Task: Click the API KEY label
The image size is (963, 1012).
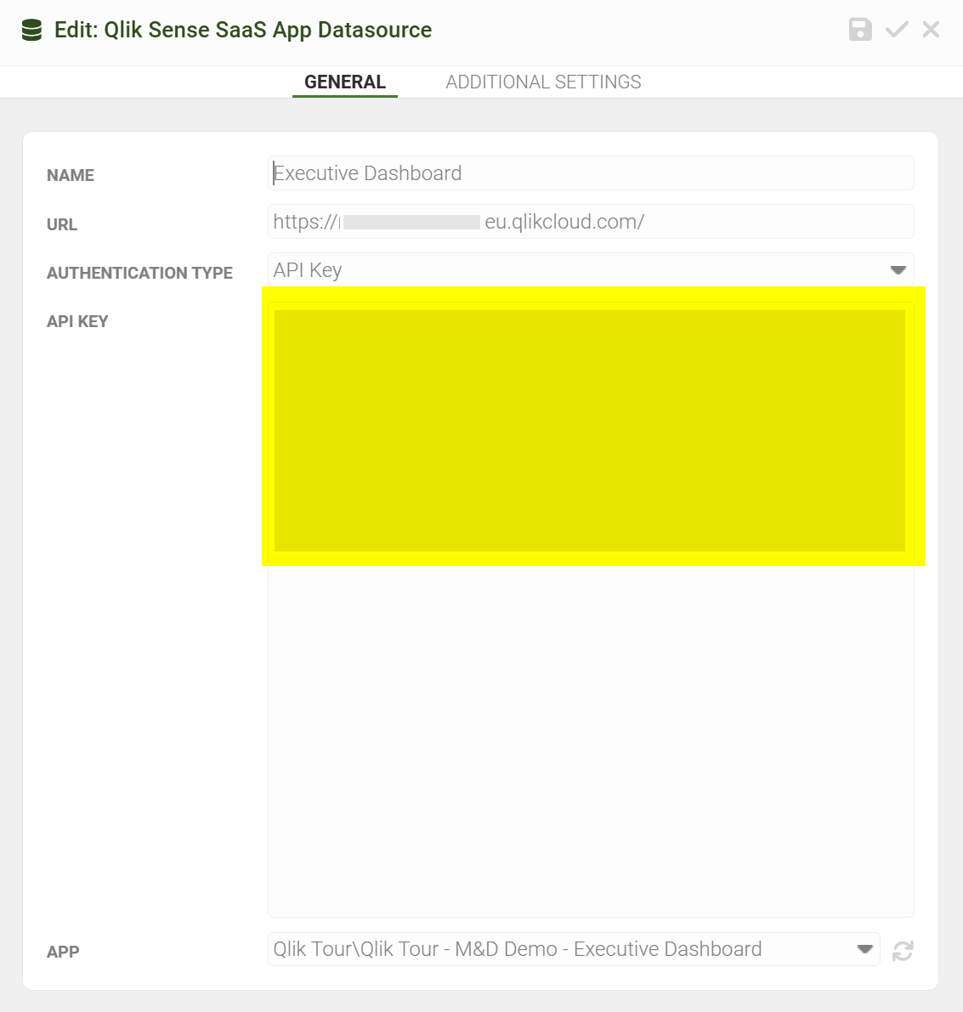Action: click(77, 321)
